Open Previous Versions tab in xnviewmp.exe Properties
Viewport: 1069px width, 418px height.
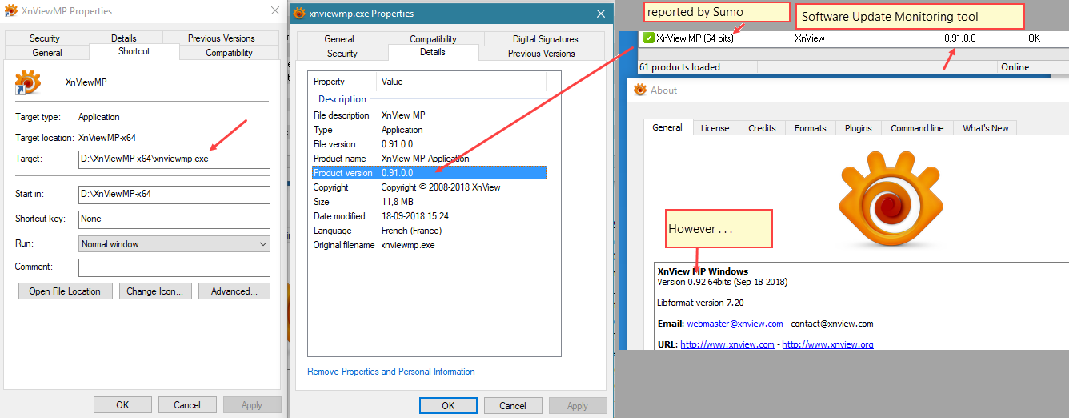click(x=542, y=53)
